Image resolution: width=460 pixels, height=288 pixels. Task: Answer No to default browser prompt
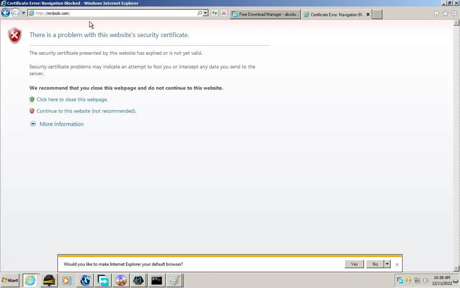(375, 264)
